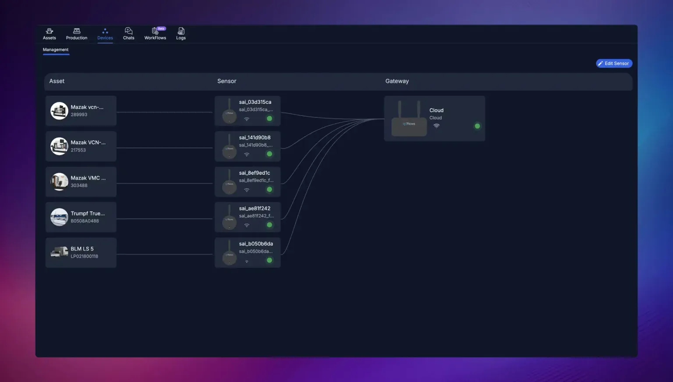Click the Edit Sensor button
The width and height of the screenshot is (673, 382).
614,64
